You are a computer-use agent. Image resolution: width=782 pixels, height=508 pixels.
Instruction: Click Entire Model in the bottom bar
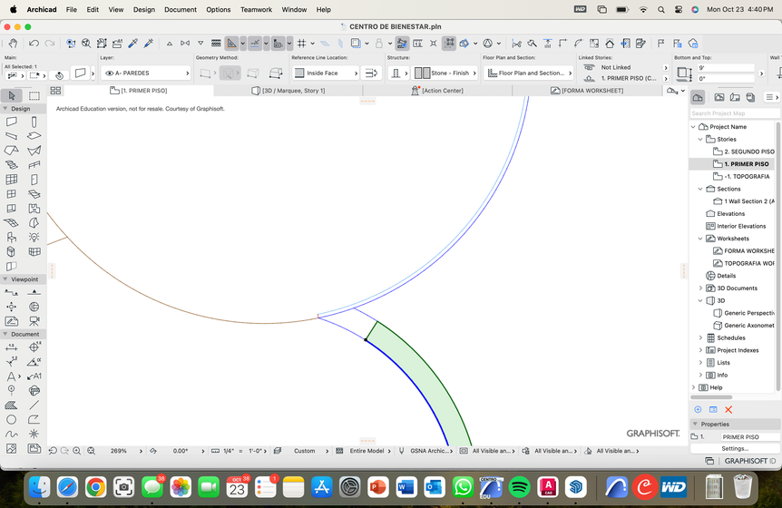tap(367, 451)
